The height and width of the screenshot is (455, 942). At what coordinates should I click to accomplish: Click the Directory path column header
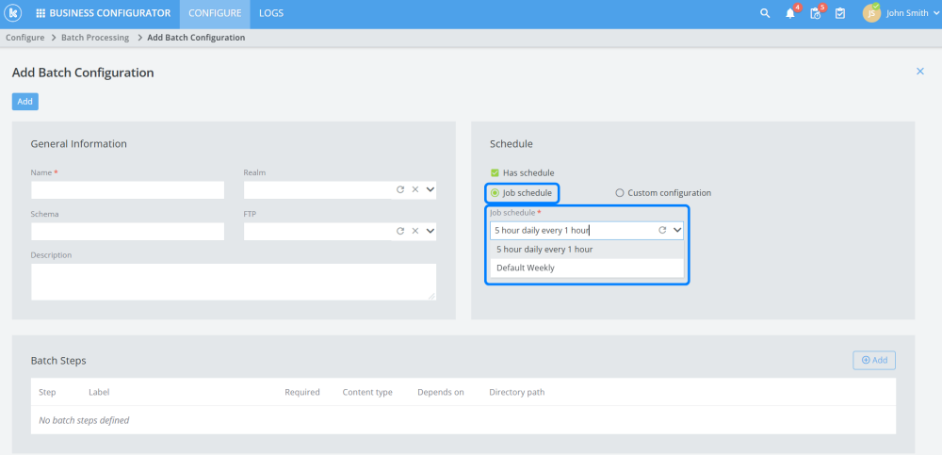click(x=516, y=392)
